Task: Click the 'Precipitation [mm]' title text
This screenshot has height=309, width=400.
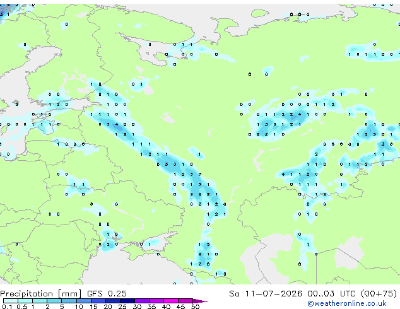Action: (41, 294)
